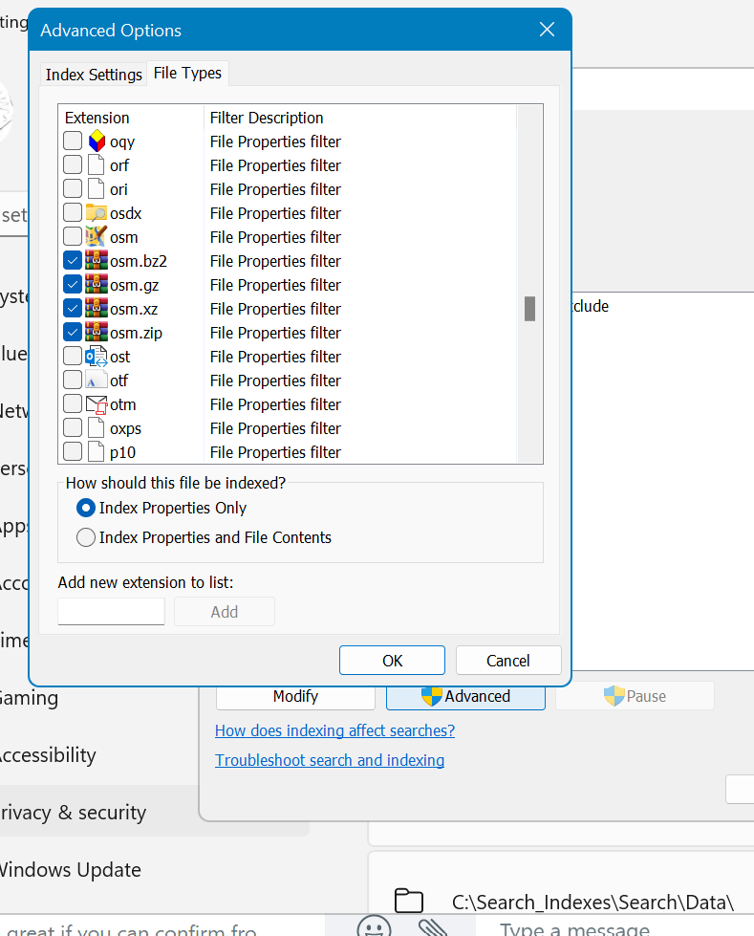Uncheck the osm.bz2 extension checkbox
The image size is (754, 936).
73,260
